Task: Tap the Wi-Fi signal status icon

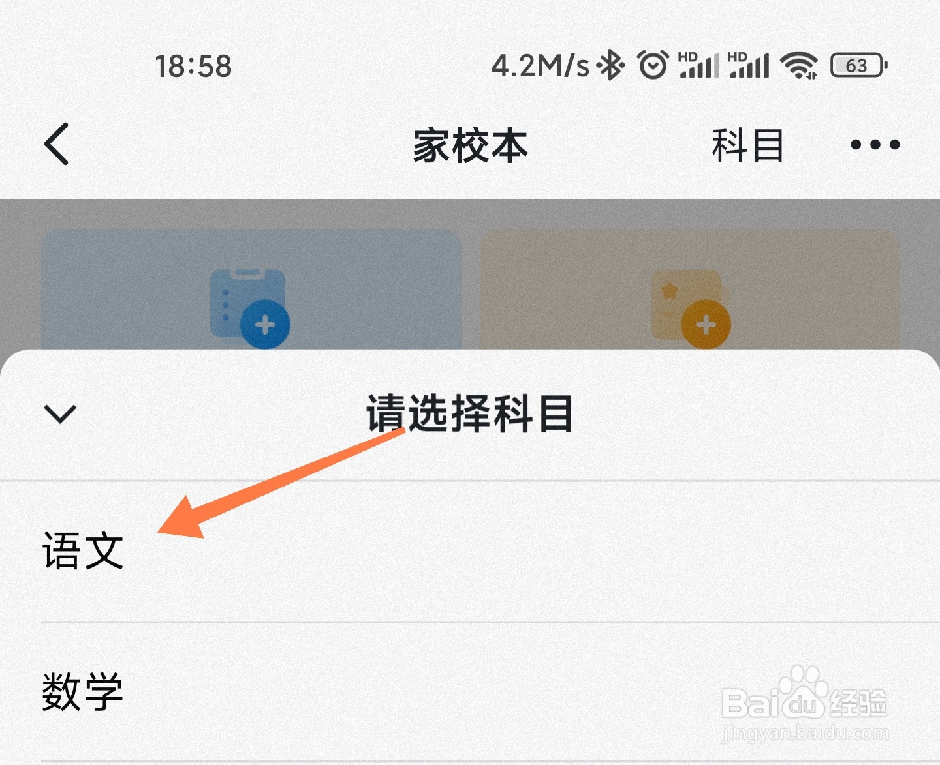Action: (x=799, y=65)
